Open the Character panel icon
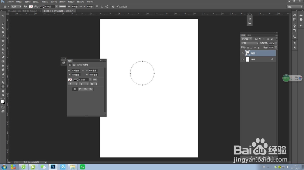304x170 pixels. [295, 43]
